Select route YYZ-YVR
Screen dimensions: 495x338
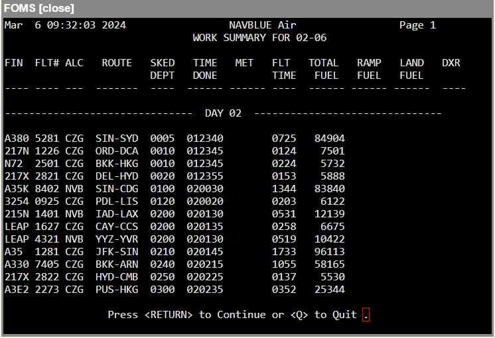coord(117,239)
